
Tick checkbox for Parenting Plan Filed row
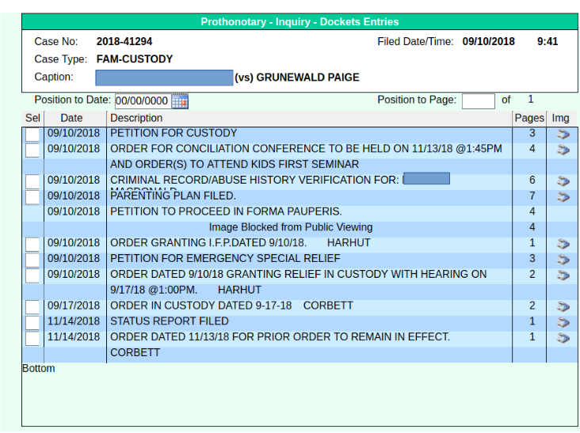[32, 197]
